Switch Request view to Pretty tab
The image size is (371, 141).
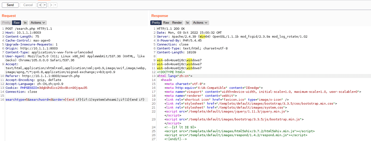click(6, 23)
